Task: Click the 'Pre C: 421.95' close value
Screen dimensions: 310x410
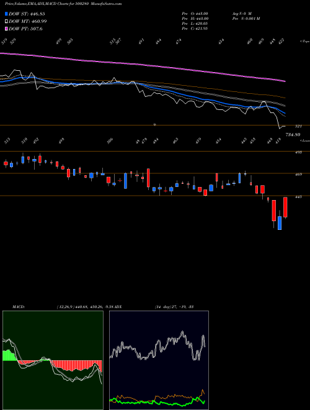Action: pyautogui.click(x=195, y=29)
